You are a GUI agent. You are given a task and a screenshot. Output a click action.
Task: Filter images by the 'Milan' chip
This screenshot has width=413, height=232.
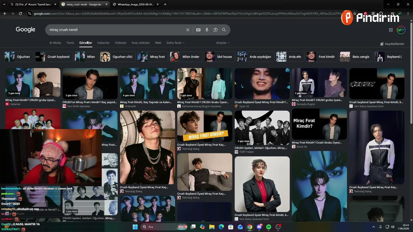click(x=86, y=57)
